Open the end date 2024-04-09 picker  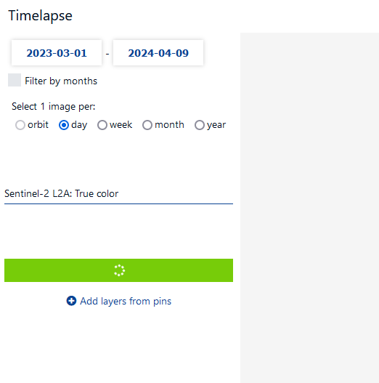158,53
